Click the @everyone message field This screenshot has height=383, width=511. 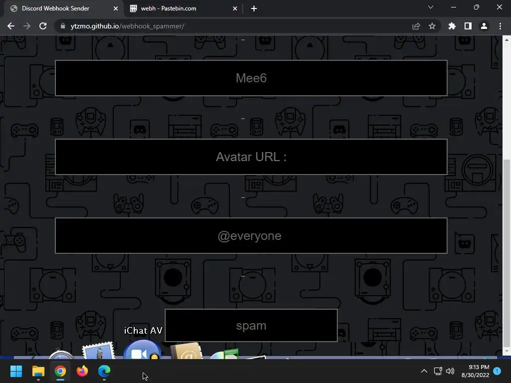(251, 236)
